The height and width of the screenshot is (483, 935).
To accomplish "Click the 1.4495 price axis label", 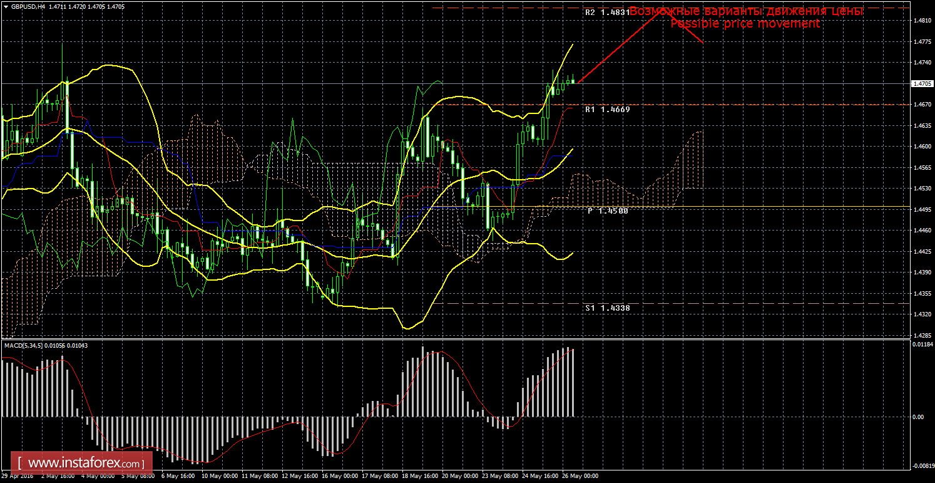I will pos(921,210).
